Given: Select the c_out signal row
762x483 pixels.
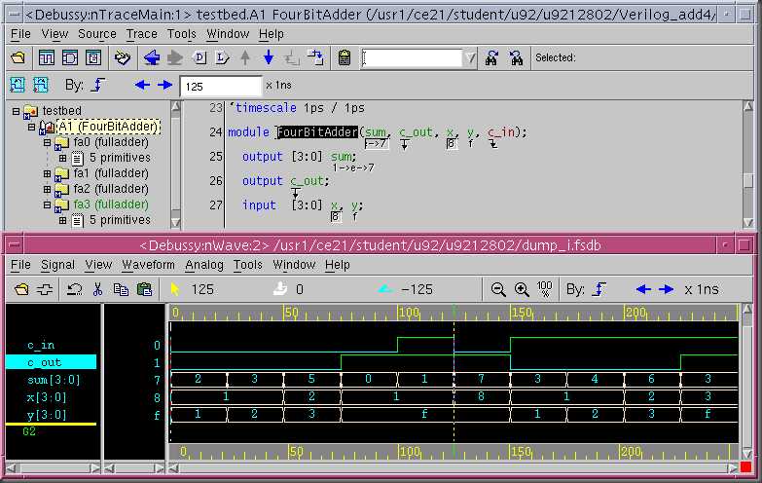Looking at the screenshot, I should 51,362.
